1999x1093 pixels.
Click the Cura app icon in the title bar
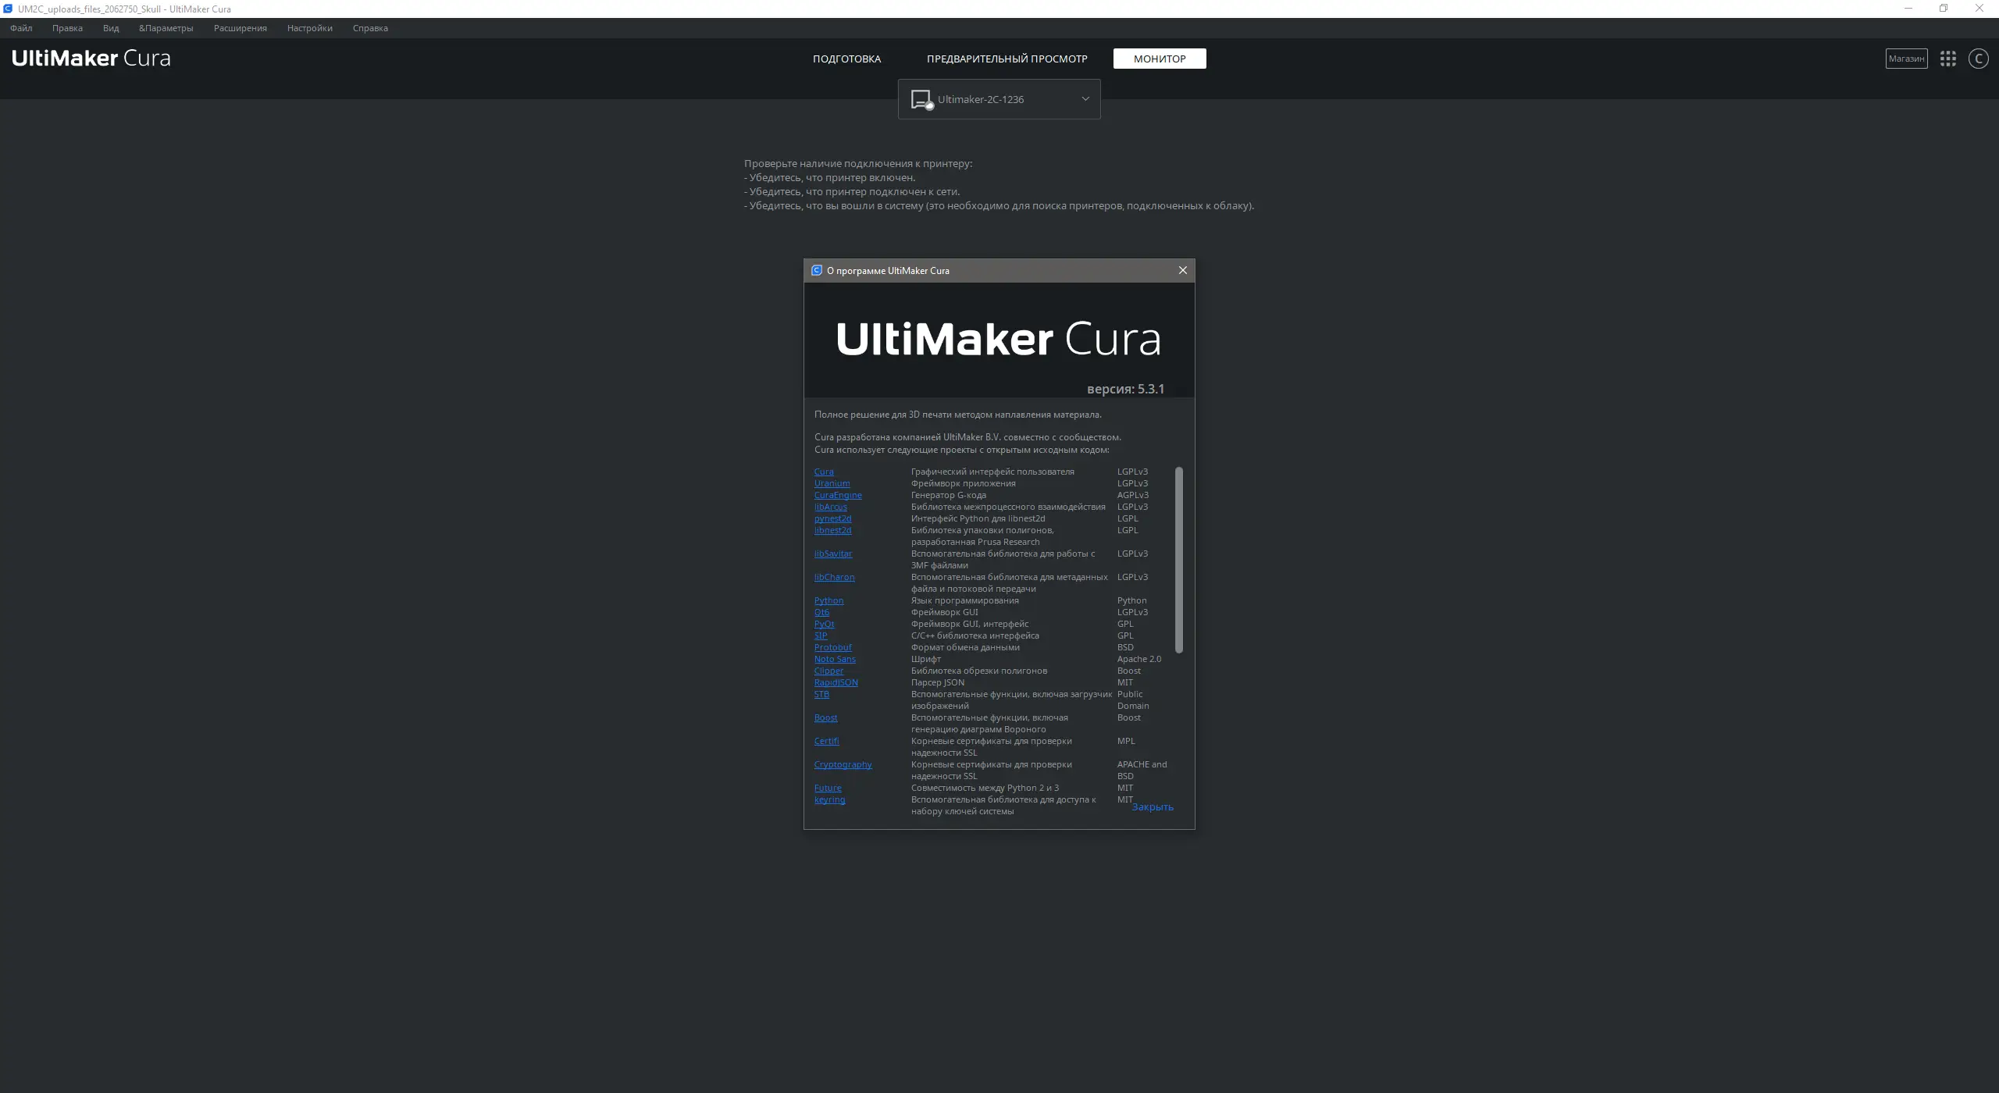pyautogui.click(x=8, y=9)
